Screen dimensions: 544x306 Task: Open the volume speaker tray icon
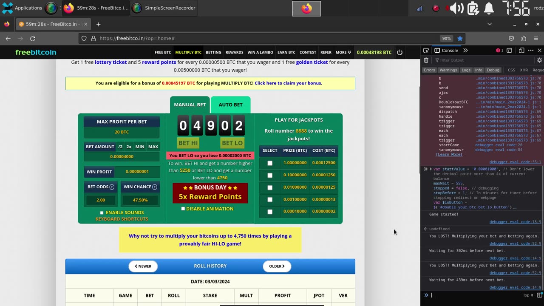pos(456,8)
